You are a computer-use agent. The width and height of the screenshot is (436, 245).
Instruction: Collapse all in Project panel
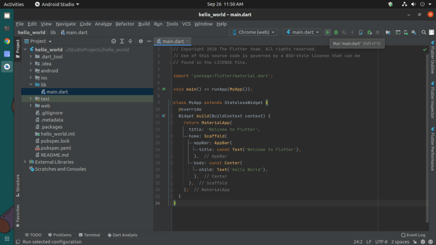pyautogui.click(x=131, y=41)
